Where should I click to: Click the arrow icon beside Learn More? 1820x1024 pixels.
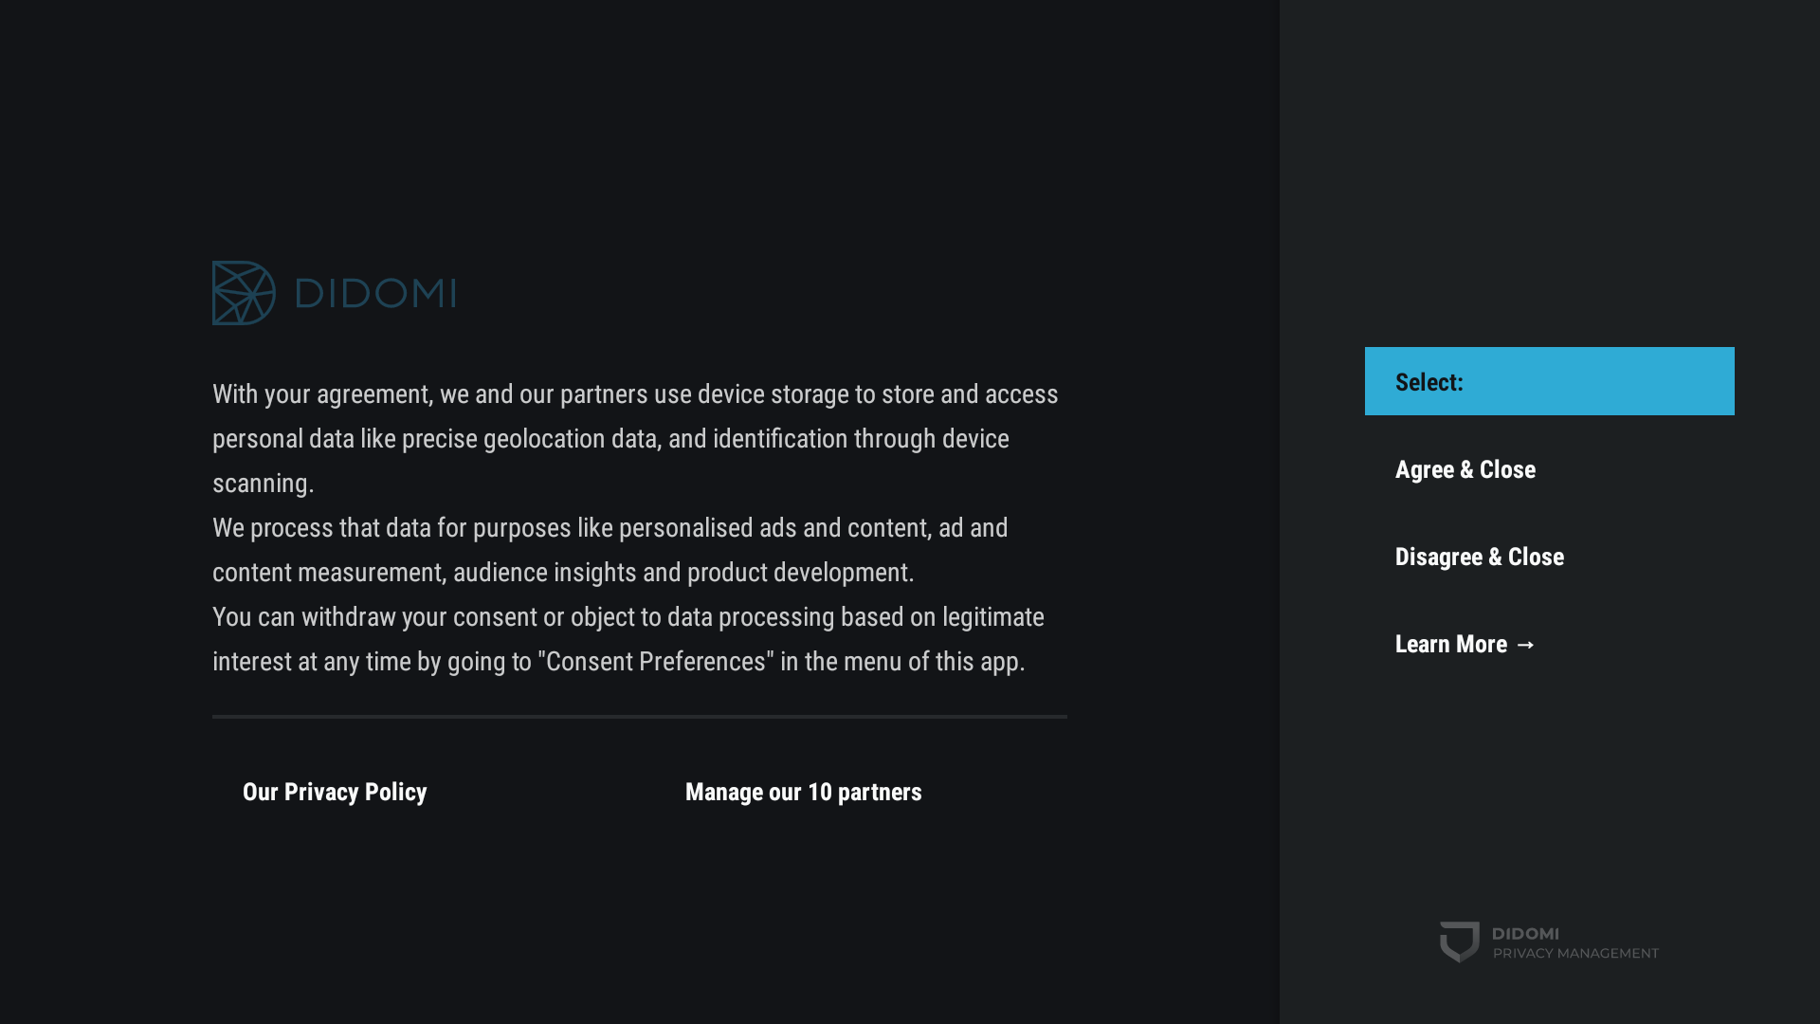point(1525,645)
